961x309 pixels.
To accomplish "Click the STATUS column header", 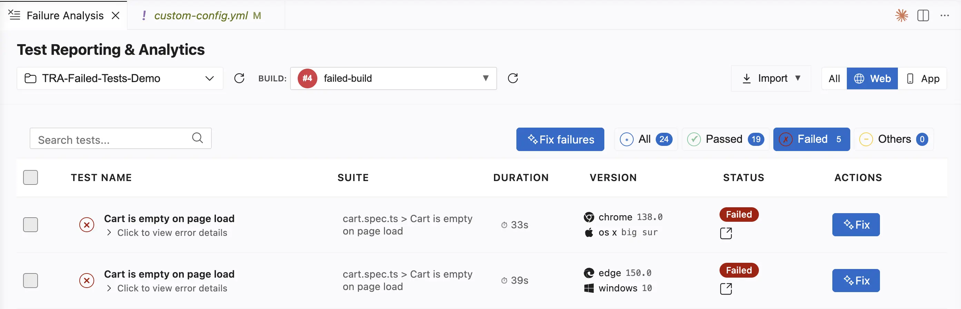I will click(x=743, y=178).
